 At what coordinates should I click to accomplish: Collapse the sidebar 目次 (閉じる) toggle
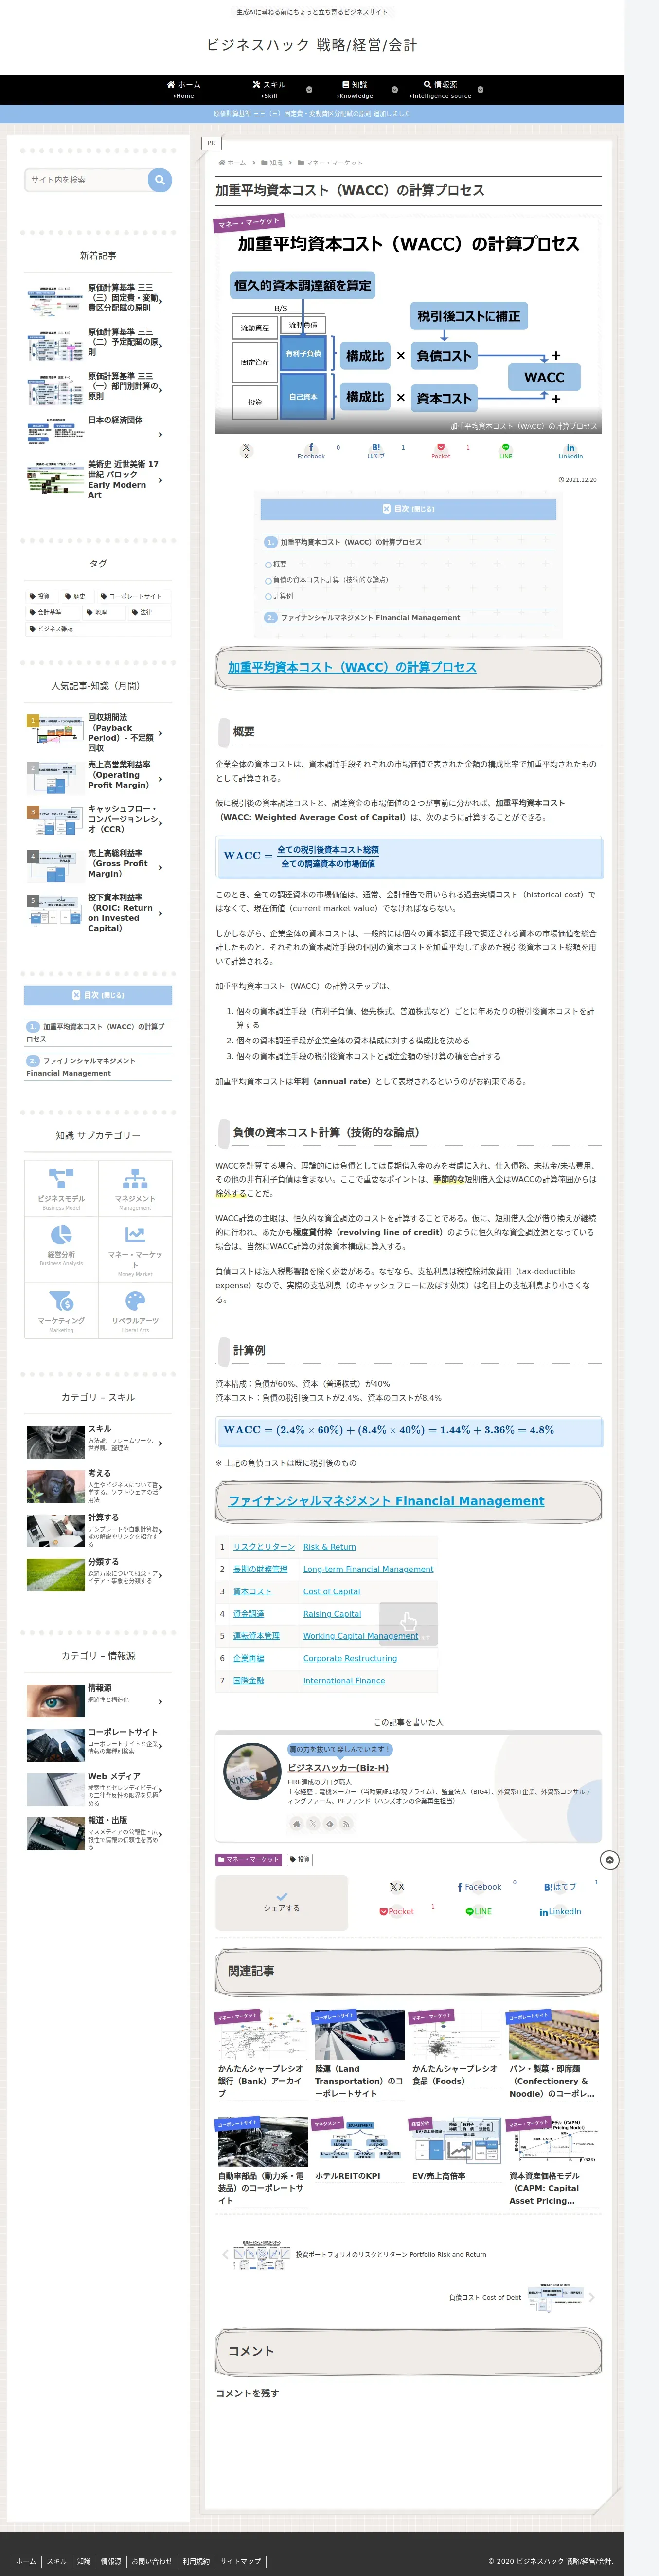98,995
